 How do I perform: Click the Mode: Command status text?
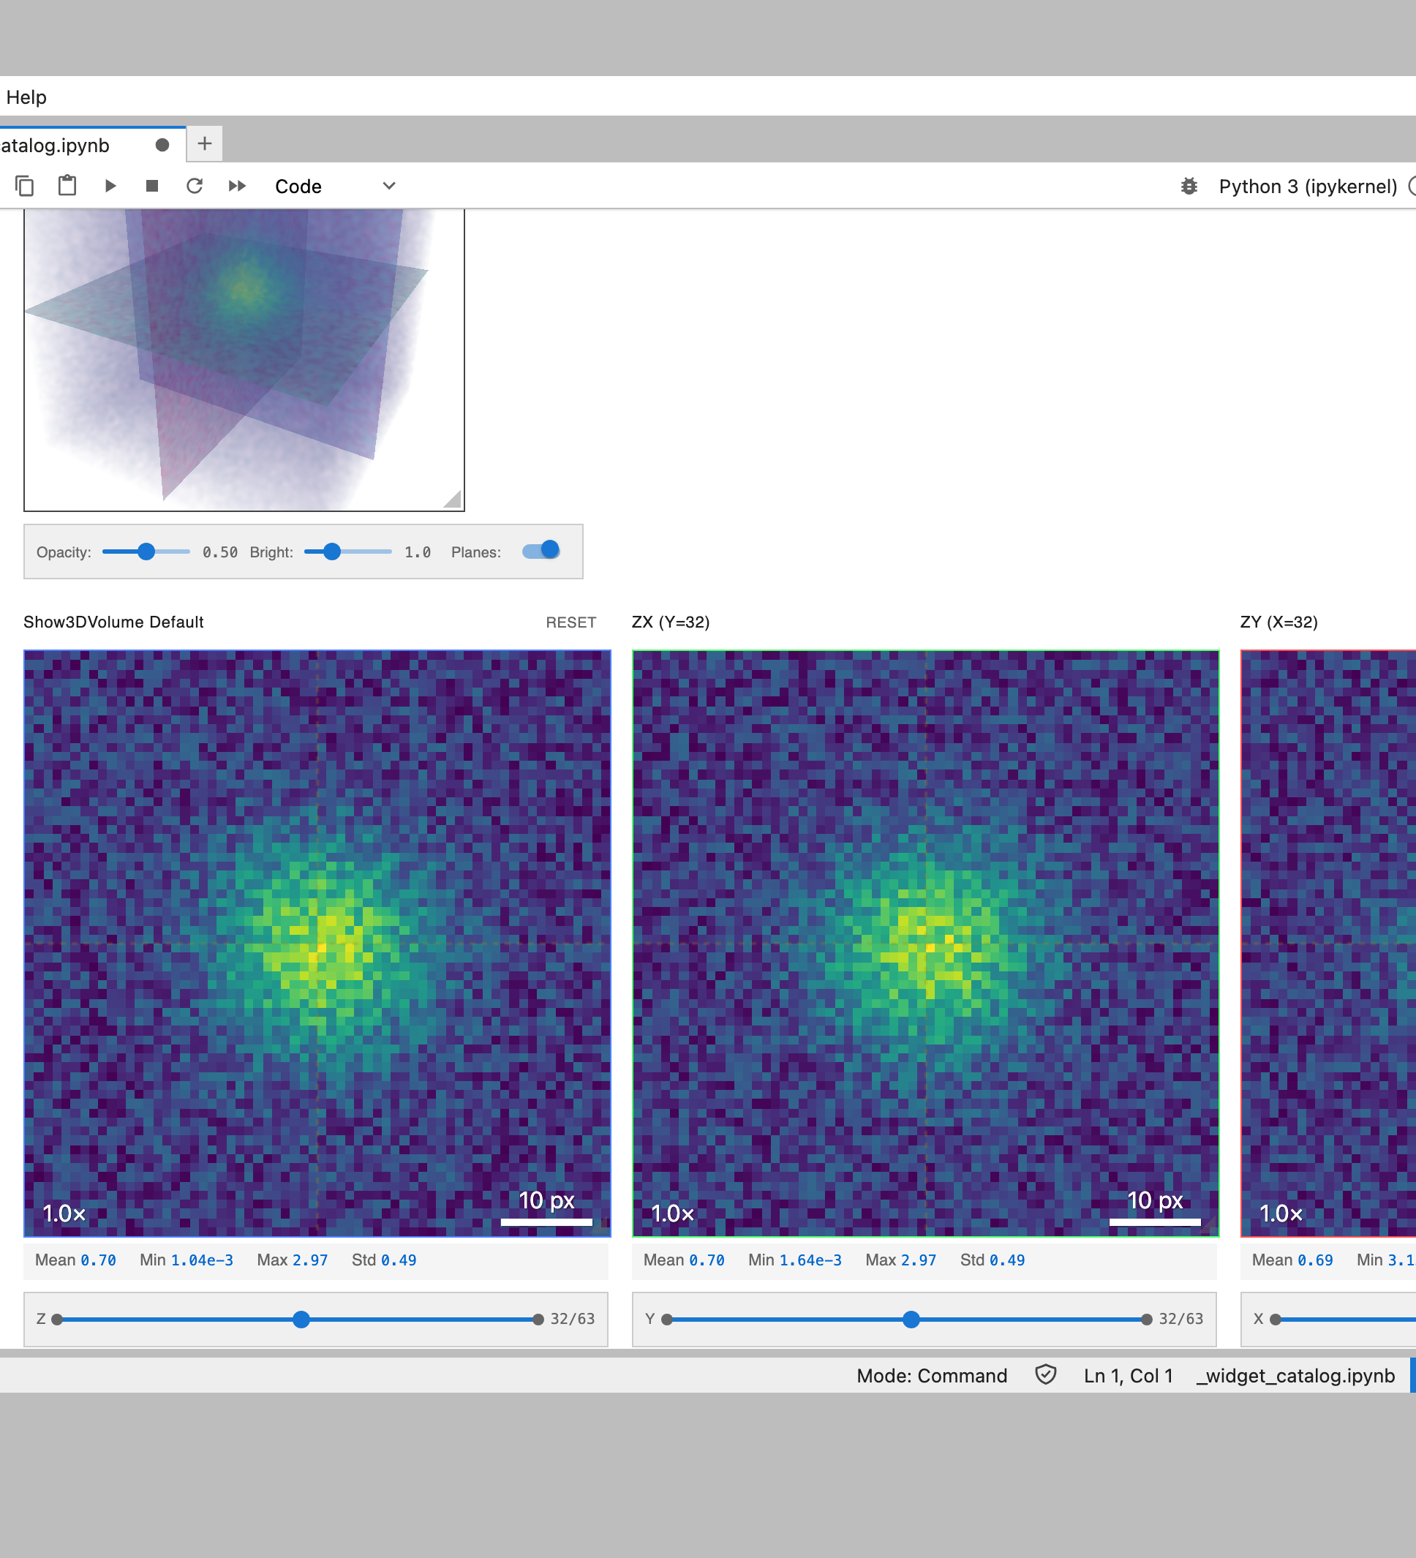(x=931, y=1376)
